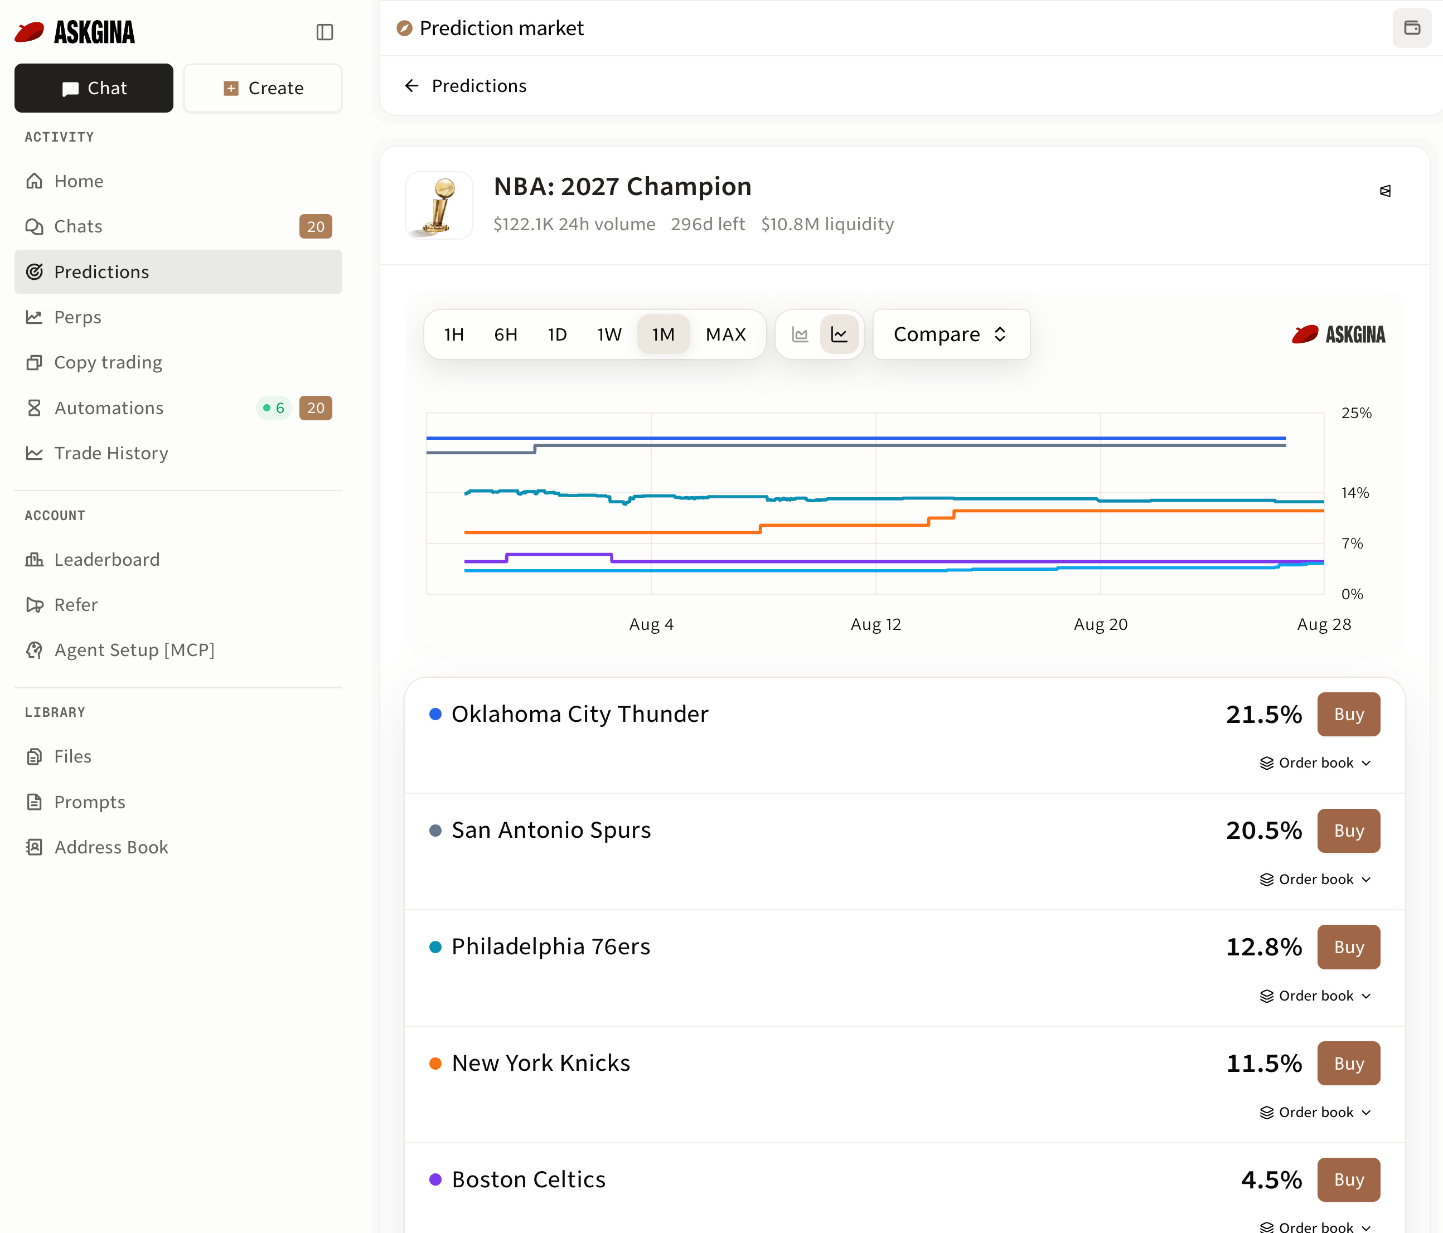Viewport: 1443px width, 1233px height.
Task: Buy Philadelphia 76ers
Action: tap(1348, 947)
